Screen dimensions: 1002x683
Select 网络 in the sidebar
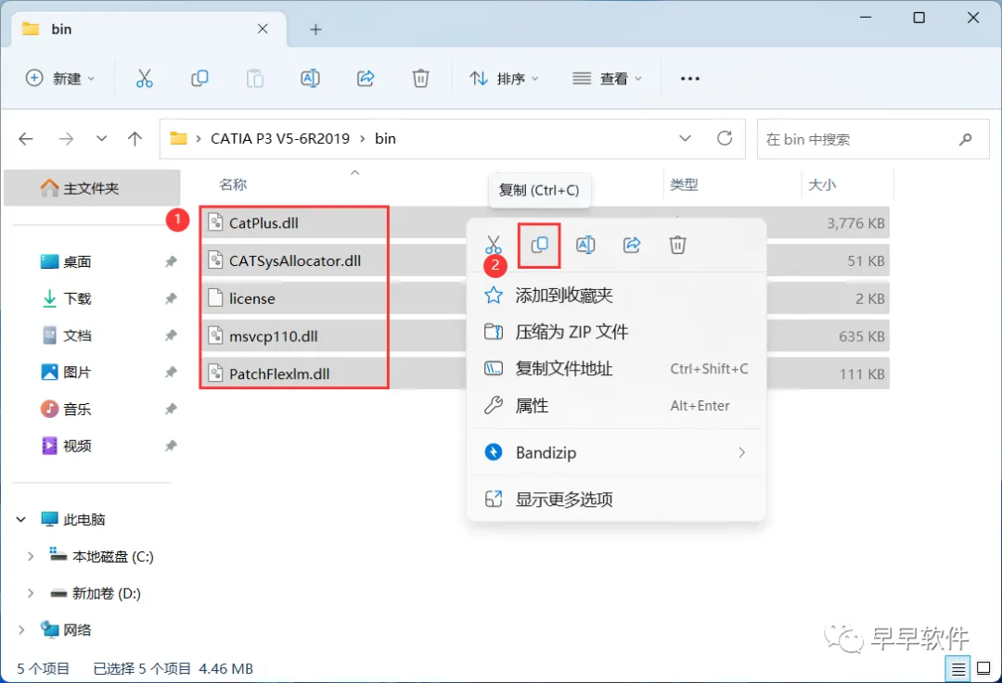[x=77, y=630]
